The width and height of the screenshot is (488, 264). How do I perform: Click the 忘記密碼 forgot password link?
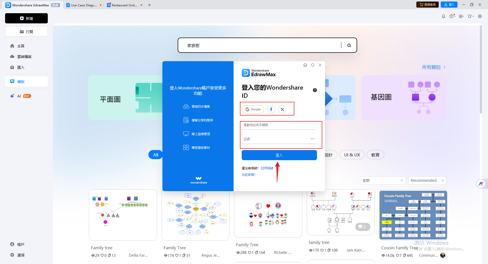(248, 175)
